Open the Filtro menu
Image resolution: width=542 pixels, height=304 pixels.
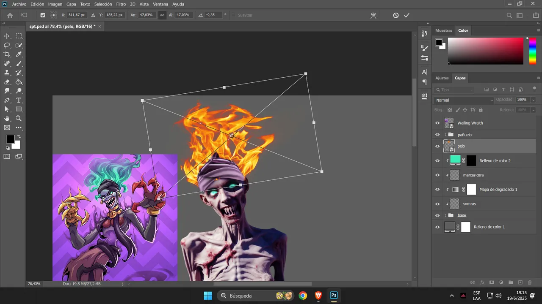pyautogui.click(x=121, y=4)
